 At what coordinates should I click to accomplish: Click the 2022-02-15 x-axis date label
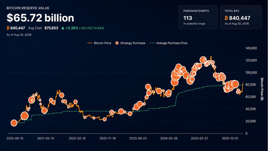click(77, 138)
